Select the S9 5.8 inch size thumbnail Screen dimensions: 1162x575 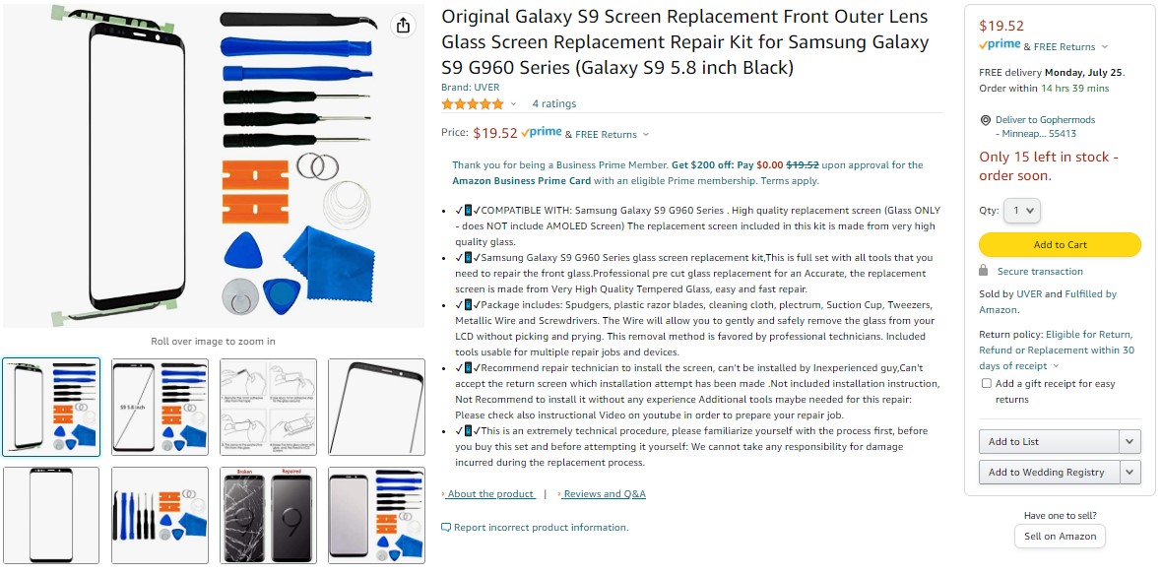point(160,407)
